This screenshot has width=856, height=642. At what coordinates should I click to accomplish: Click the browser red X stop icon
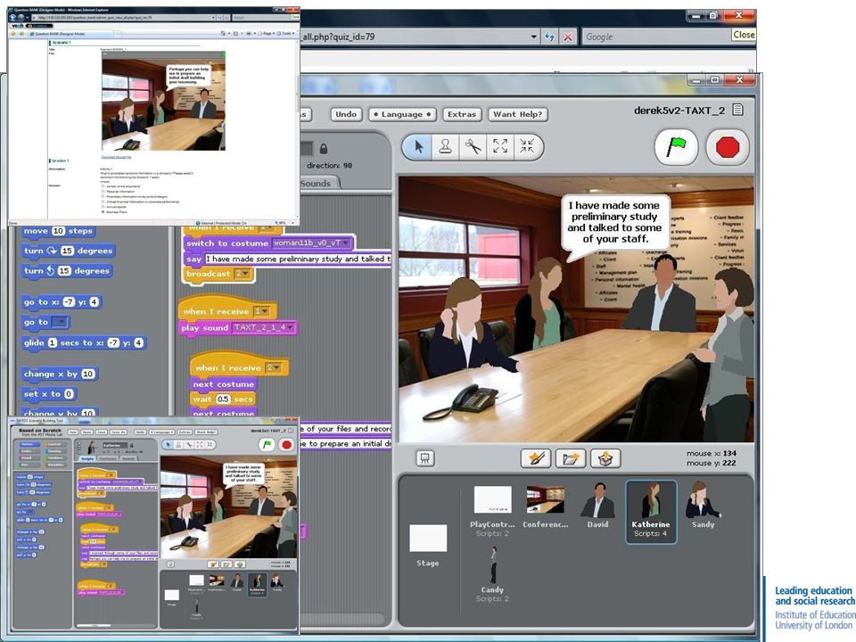(568, 37)
